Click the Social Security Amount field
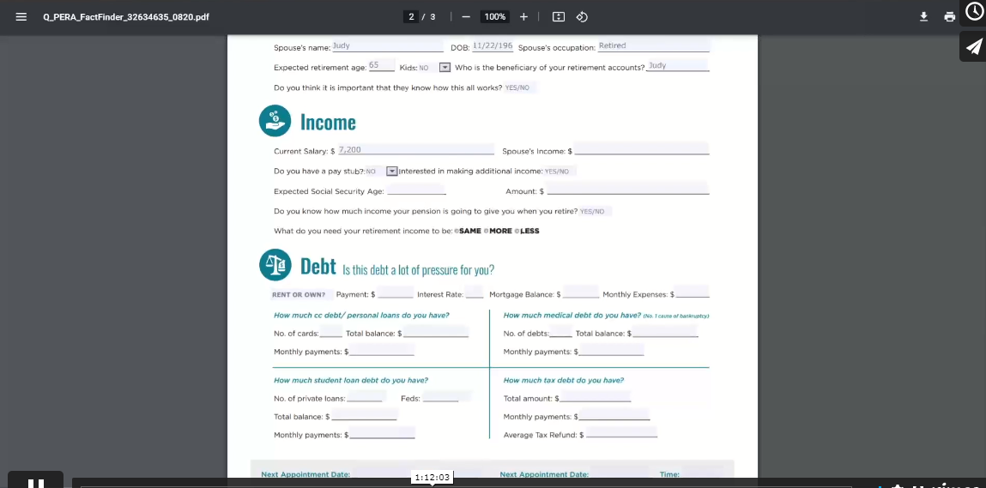Image resolution: width=986 pixels, height=488 pixels. (627, 190)
